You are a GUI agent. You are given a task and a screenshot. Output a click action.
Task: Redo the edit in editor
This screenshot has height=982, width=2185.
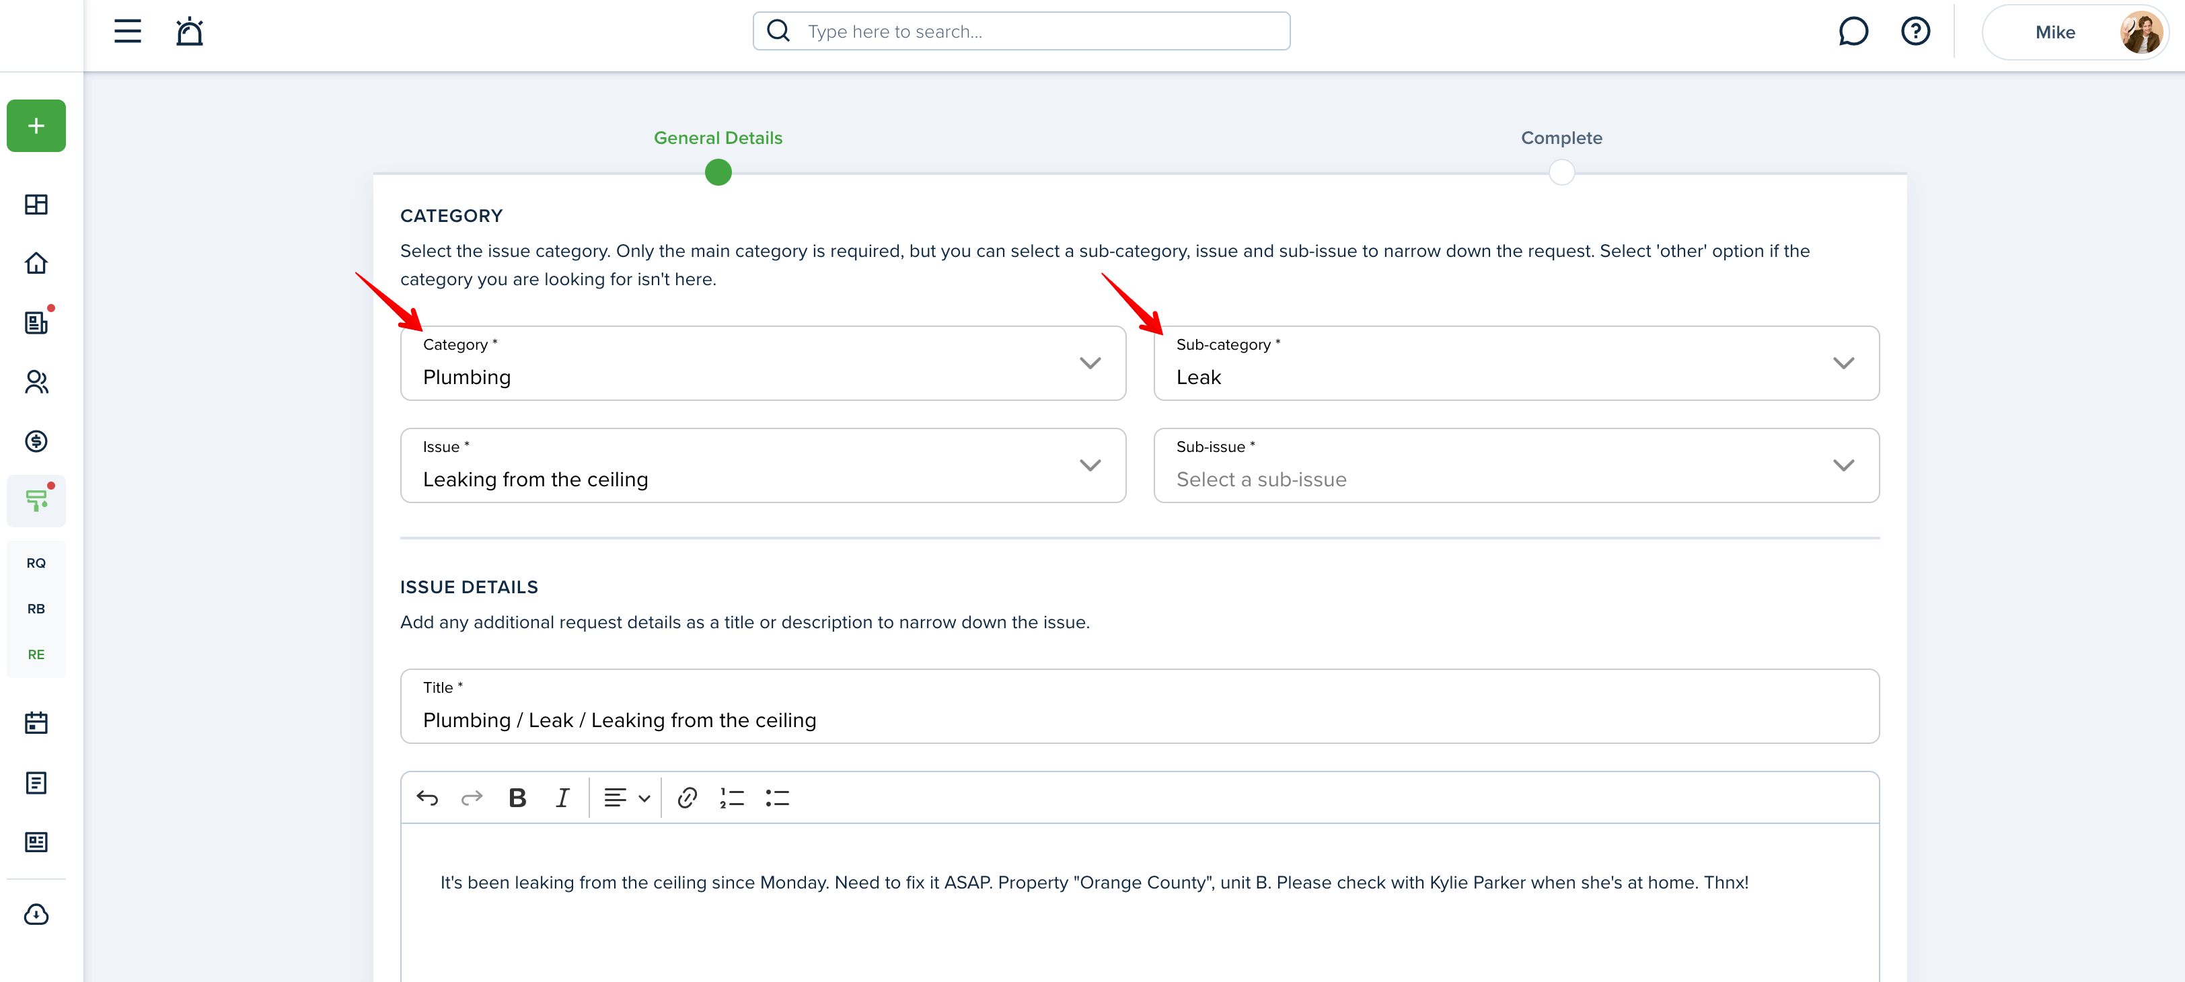point(472,797)
